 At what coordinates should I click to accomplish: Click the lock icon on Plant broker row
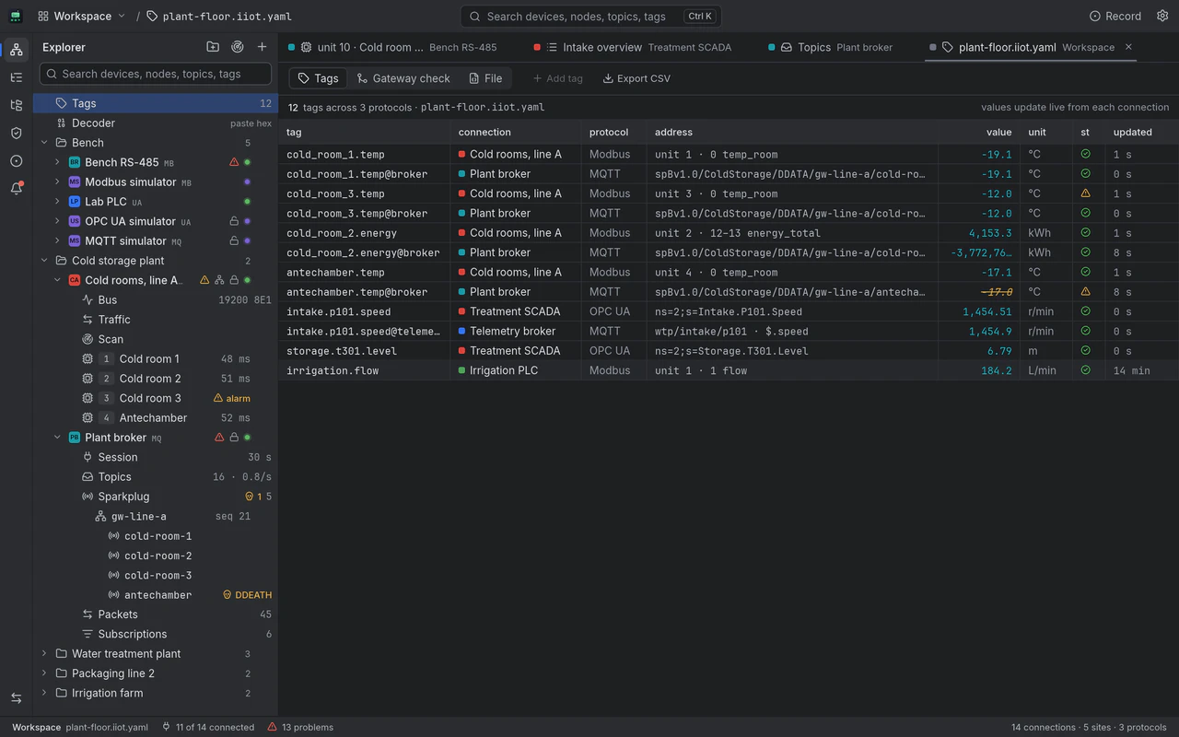tap(234, 438)
